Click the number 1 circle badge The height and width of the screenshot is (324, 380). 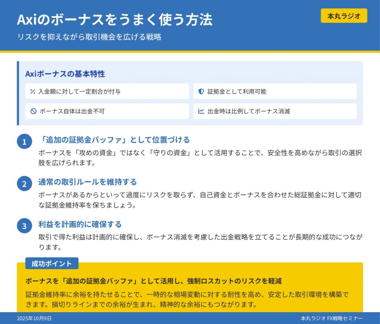point(24,142)
